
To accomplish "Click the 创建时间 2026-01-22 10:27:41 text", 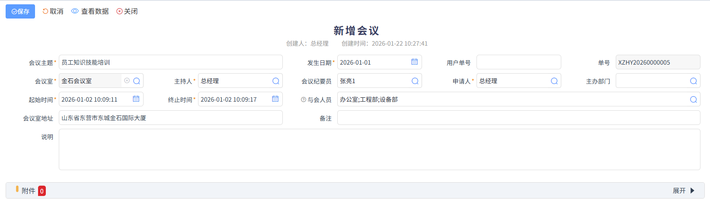I will click(x=384, y=44).
